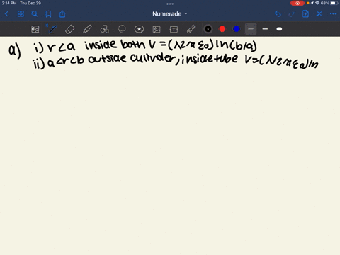Viewport: 340px width, 255px height.
Task: Select the Eraser tool
Action: point(69,29)
